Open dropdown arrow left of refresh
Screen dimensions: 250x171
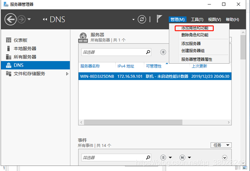(133, 19)
